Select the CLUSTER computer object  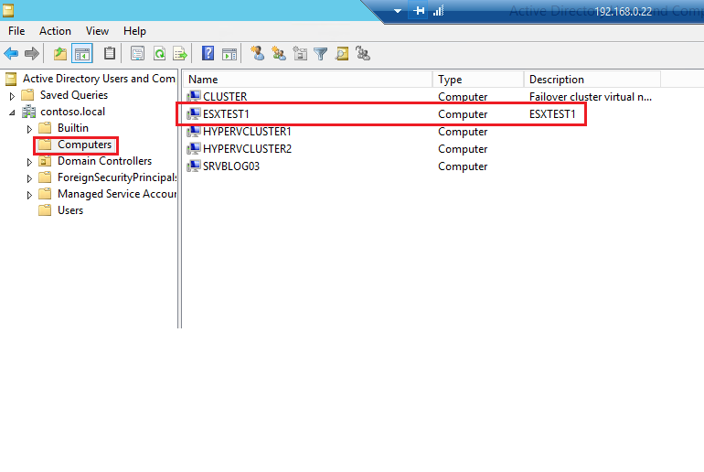(x=225, y=97)
